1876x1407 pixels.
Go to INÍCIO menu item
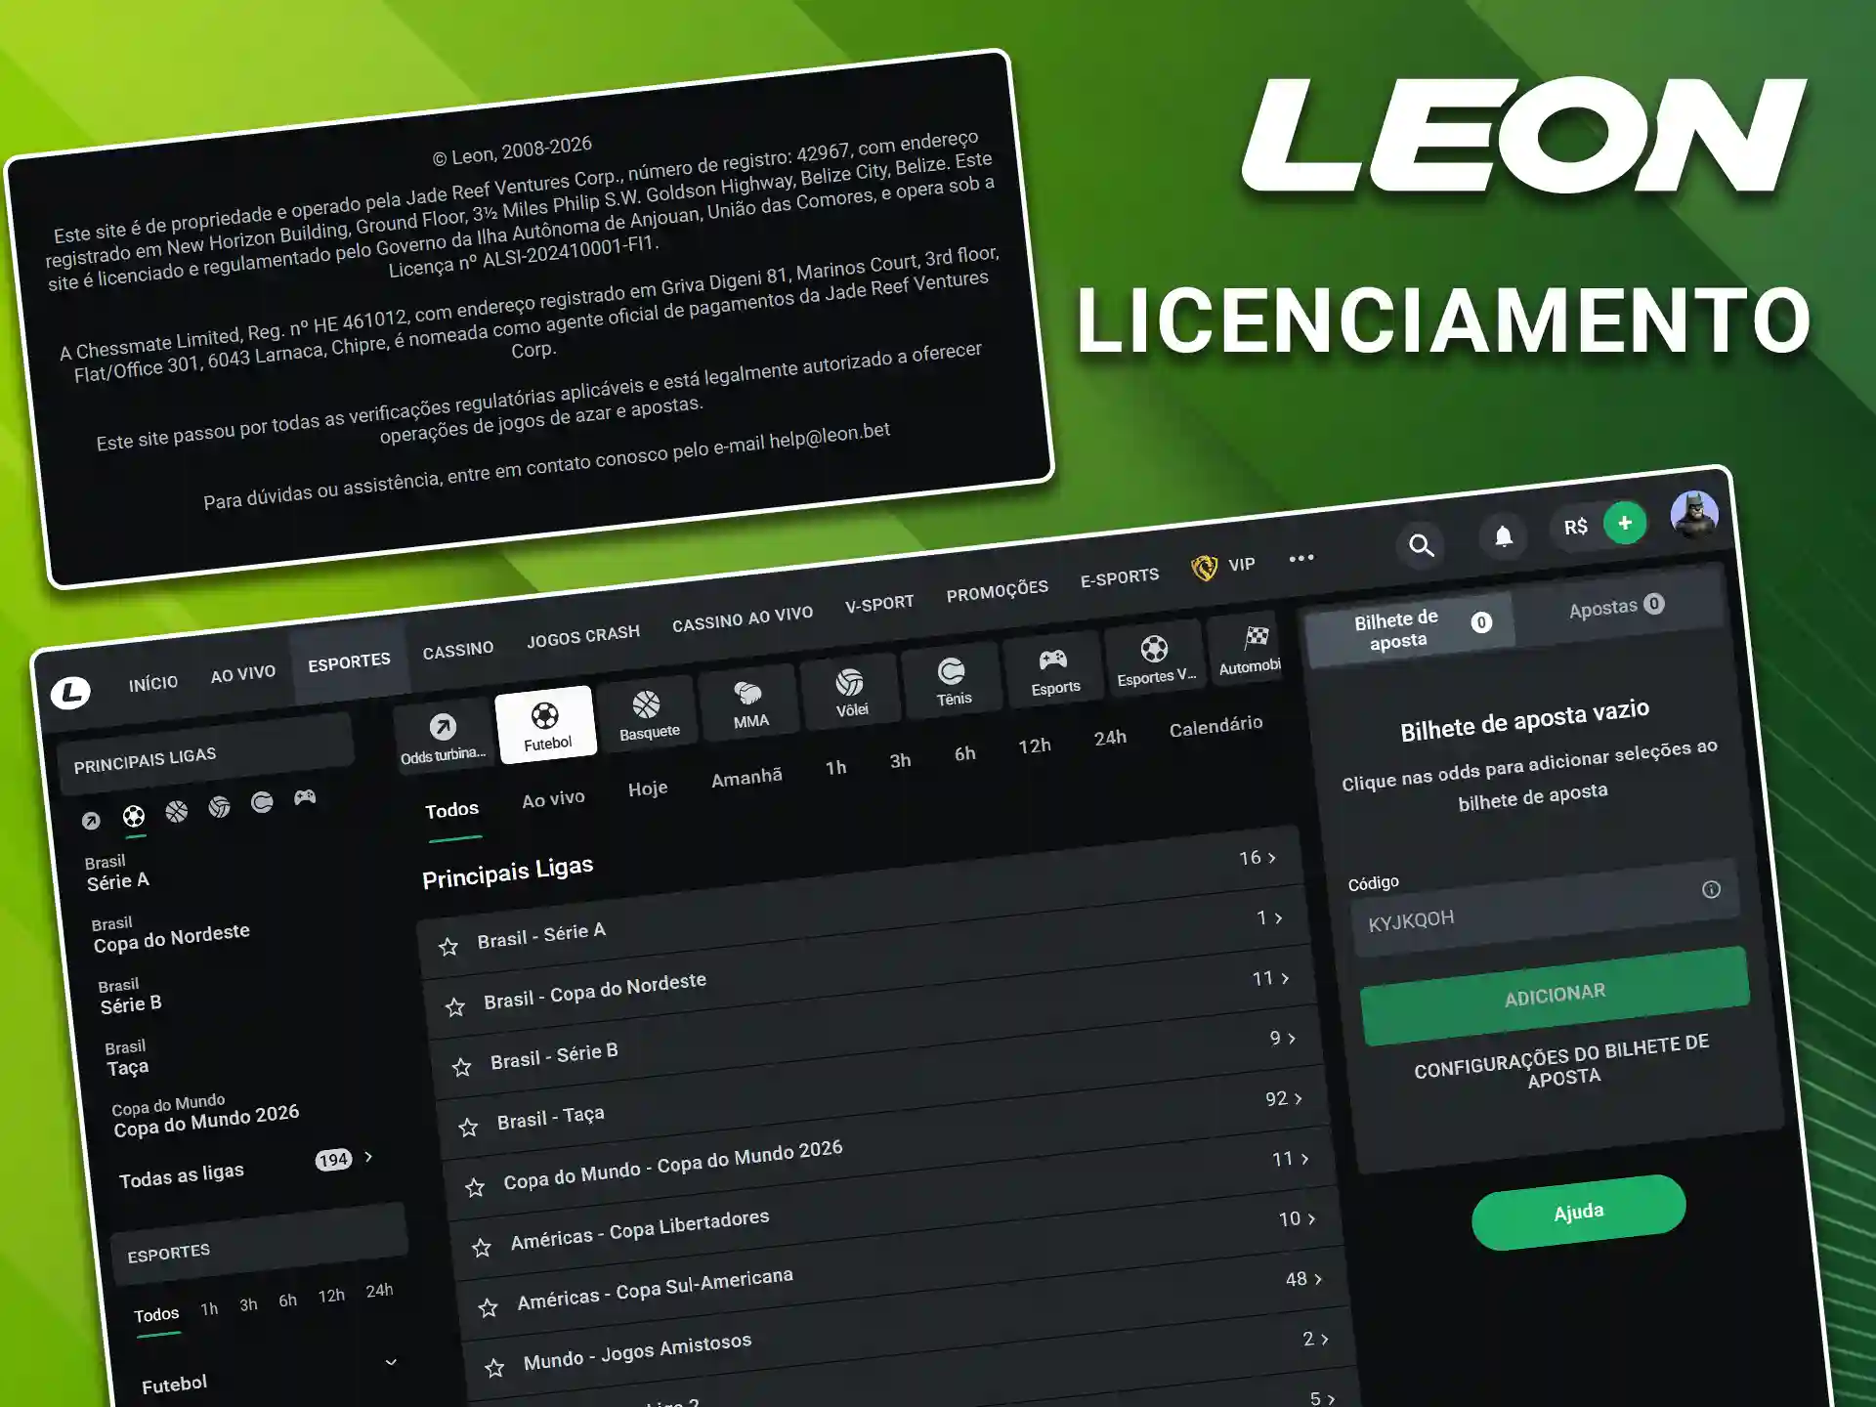pos(153,683)
